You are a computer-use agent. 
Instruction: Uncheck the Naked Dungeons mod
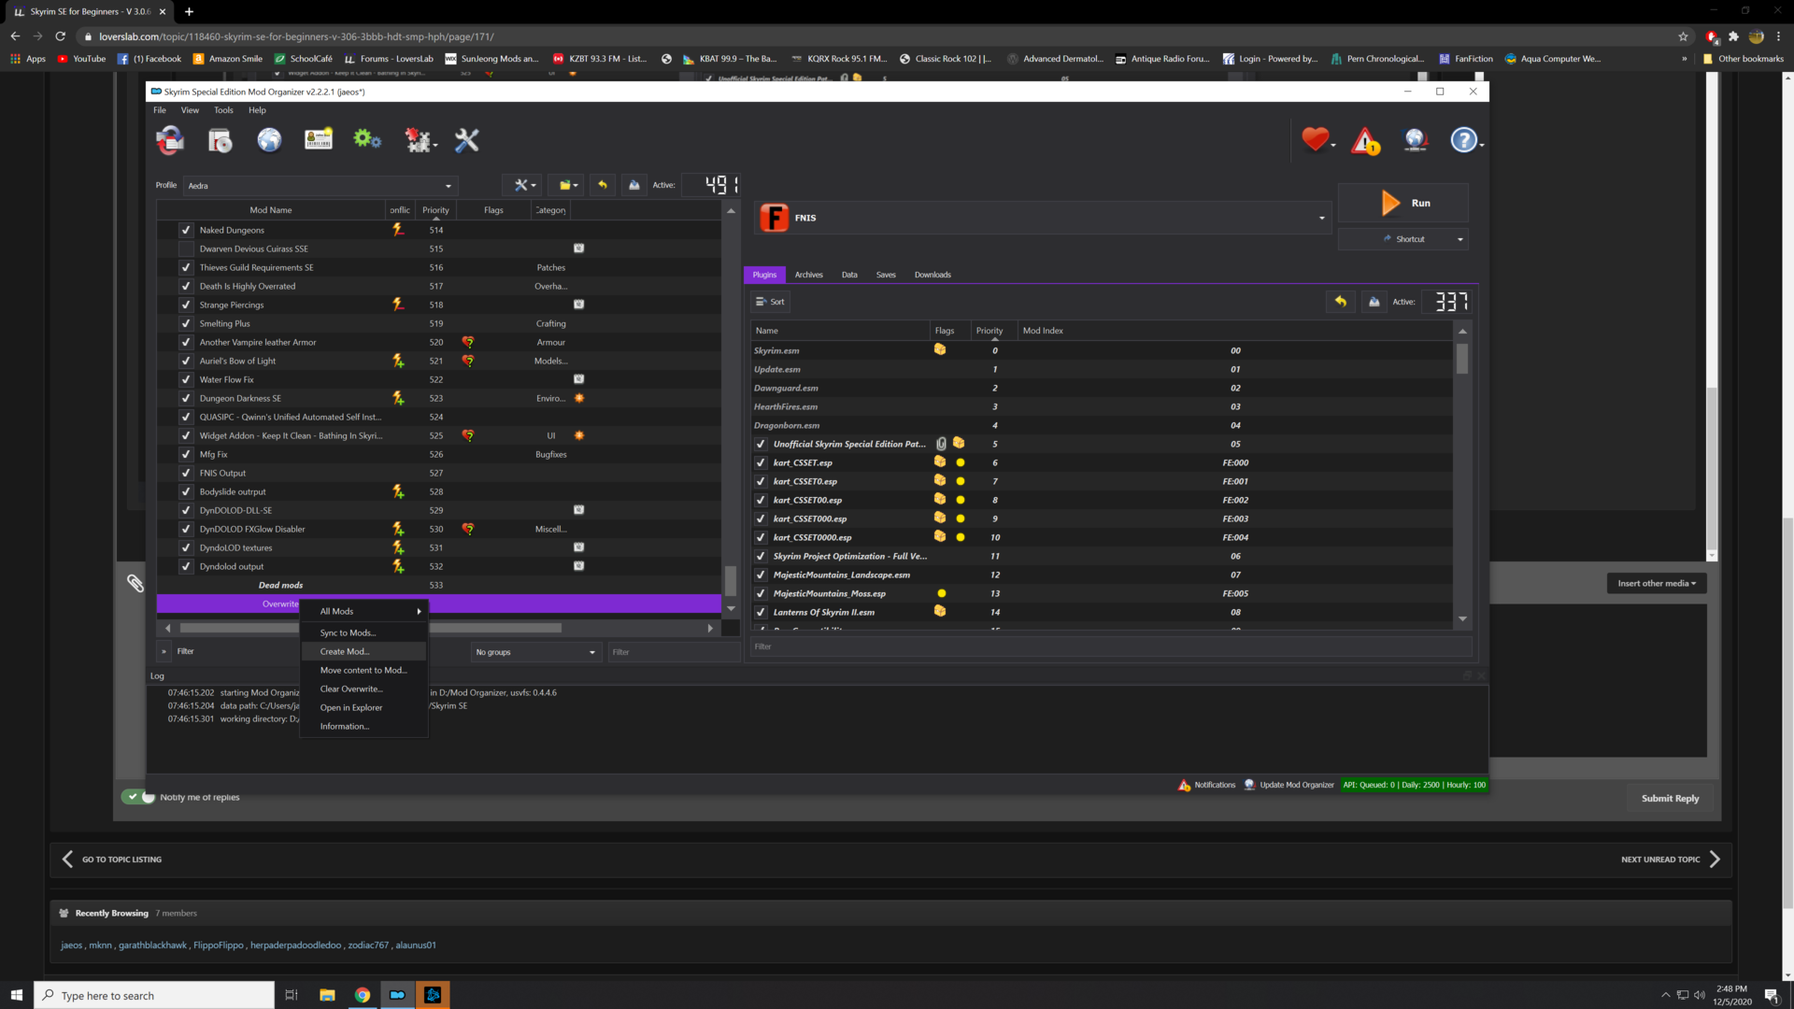(186, 230)
